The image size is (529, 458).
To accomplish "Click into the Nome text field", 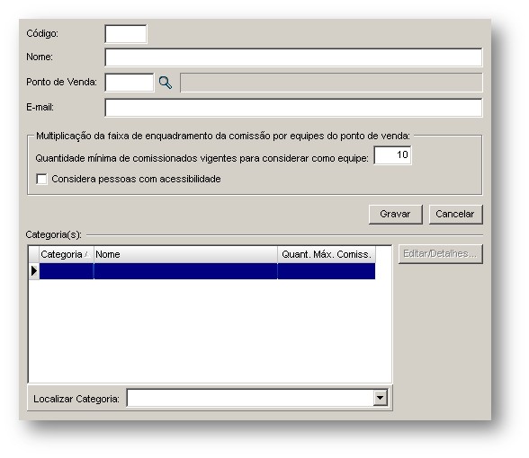I will pyautogui.click(x=293, y=57).
